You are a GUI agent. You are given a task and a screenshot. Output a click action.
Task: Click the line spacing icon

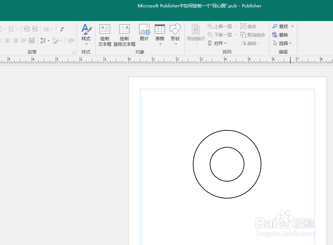[x=44, y=41]
